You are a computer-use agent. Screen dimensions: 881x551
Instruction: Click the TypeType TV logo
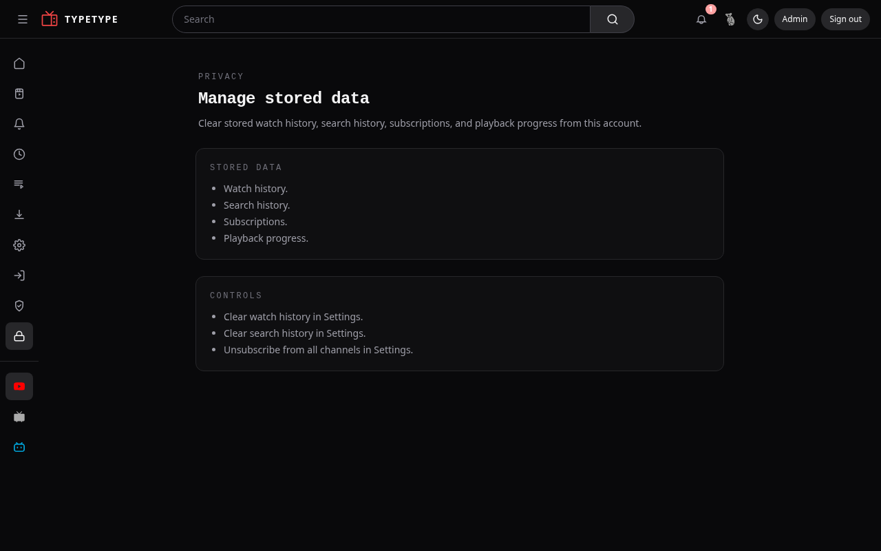click(50, 19)
